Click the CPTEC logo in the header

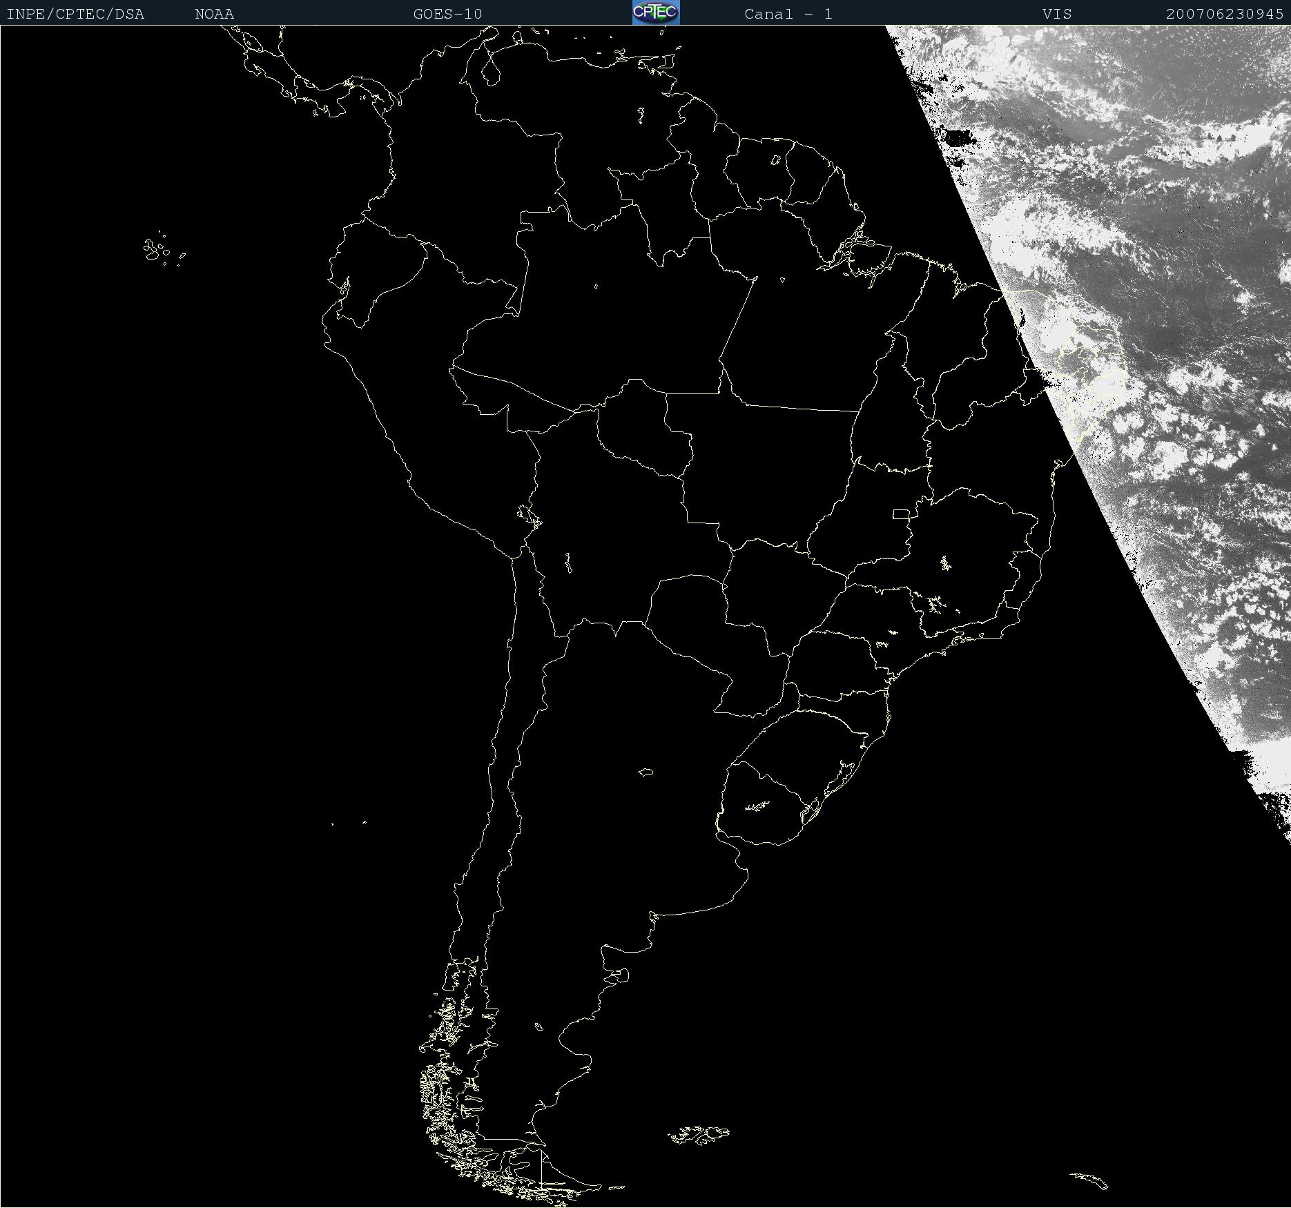point(656,12)
